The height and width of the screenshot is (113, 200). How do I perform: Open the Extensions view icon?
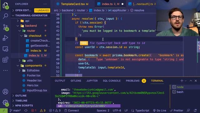pos(5,60)
